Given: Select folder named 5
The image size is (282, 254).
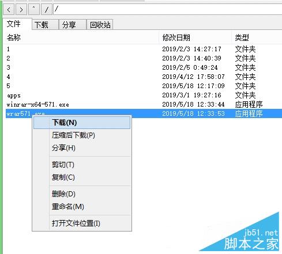Looking at the screenshot, I should pyautogui.click(x=8, y=86).
